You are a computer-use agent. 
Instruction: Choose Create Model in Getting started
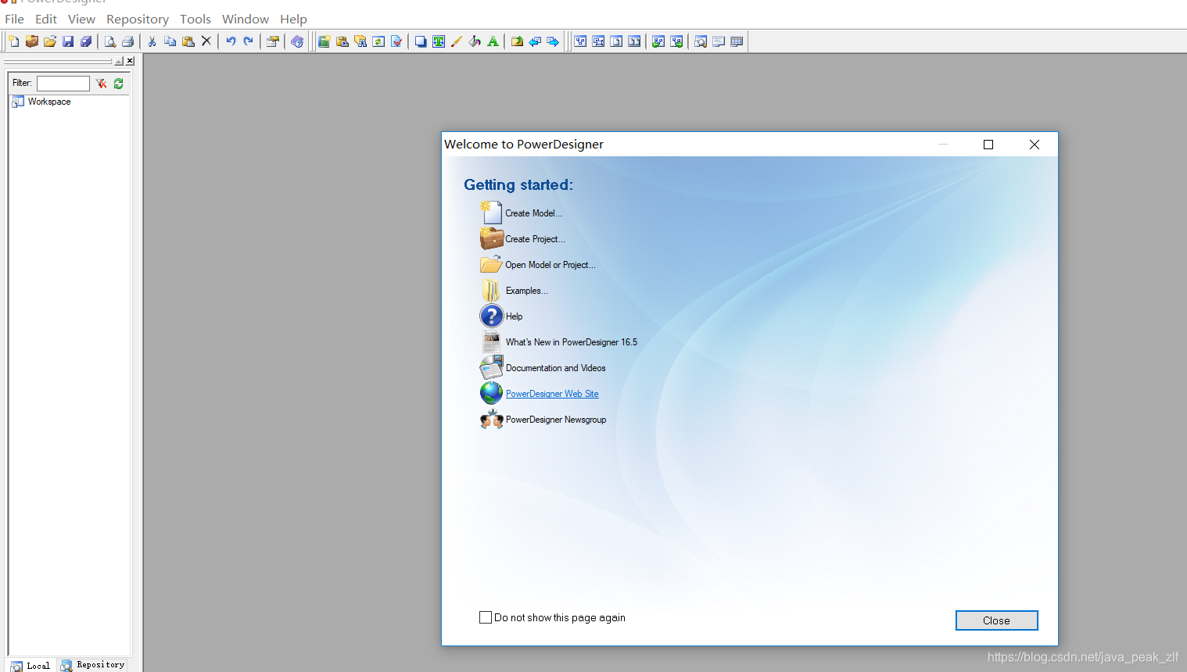(533, 213)
